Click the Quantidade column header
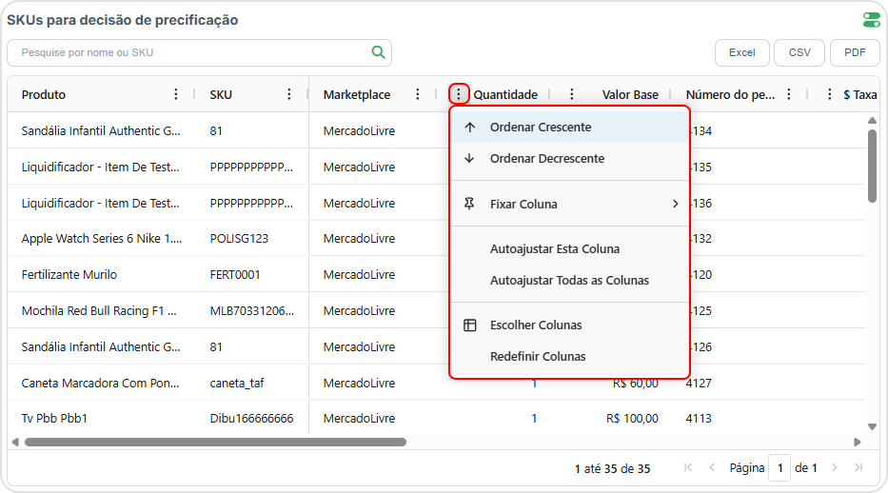Viewport: 888px width, 493px height. [505, 94]
